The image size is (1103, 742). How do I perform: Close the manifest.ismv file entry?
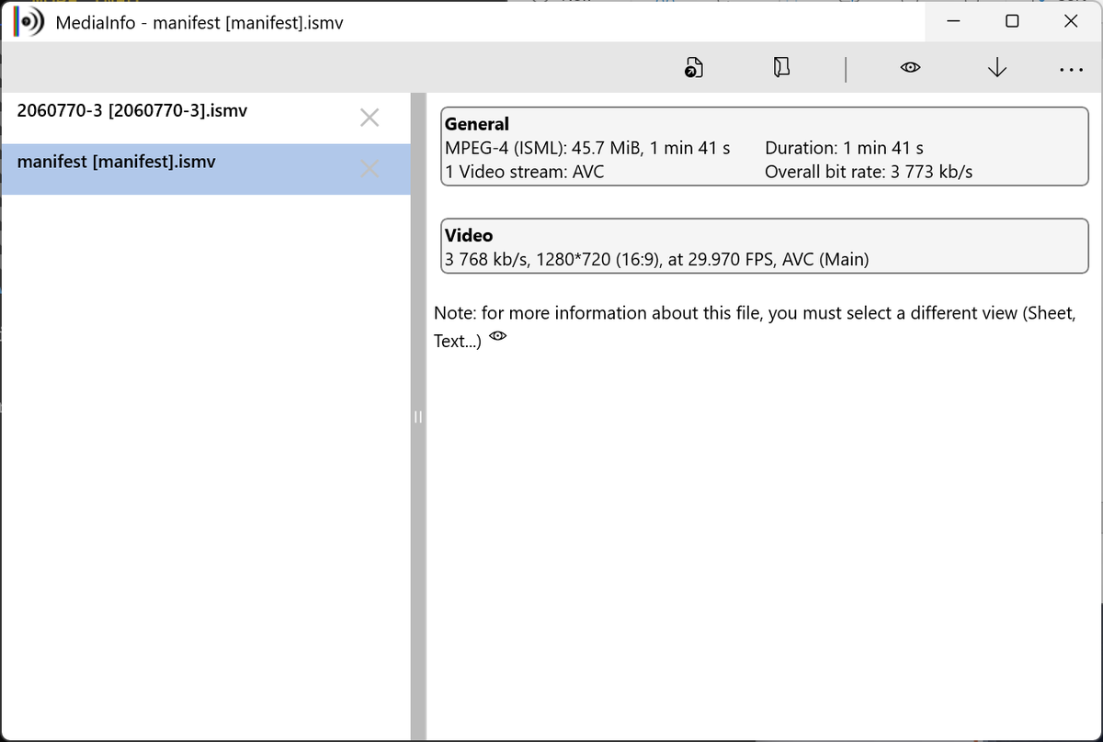click(369, 168)
